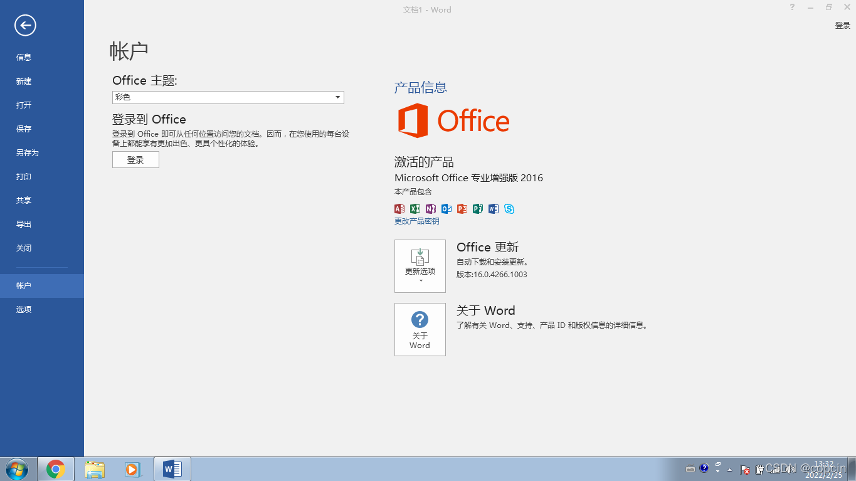Open the language bar options arrow
856x481 pixels.
tap(718, 471)
